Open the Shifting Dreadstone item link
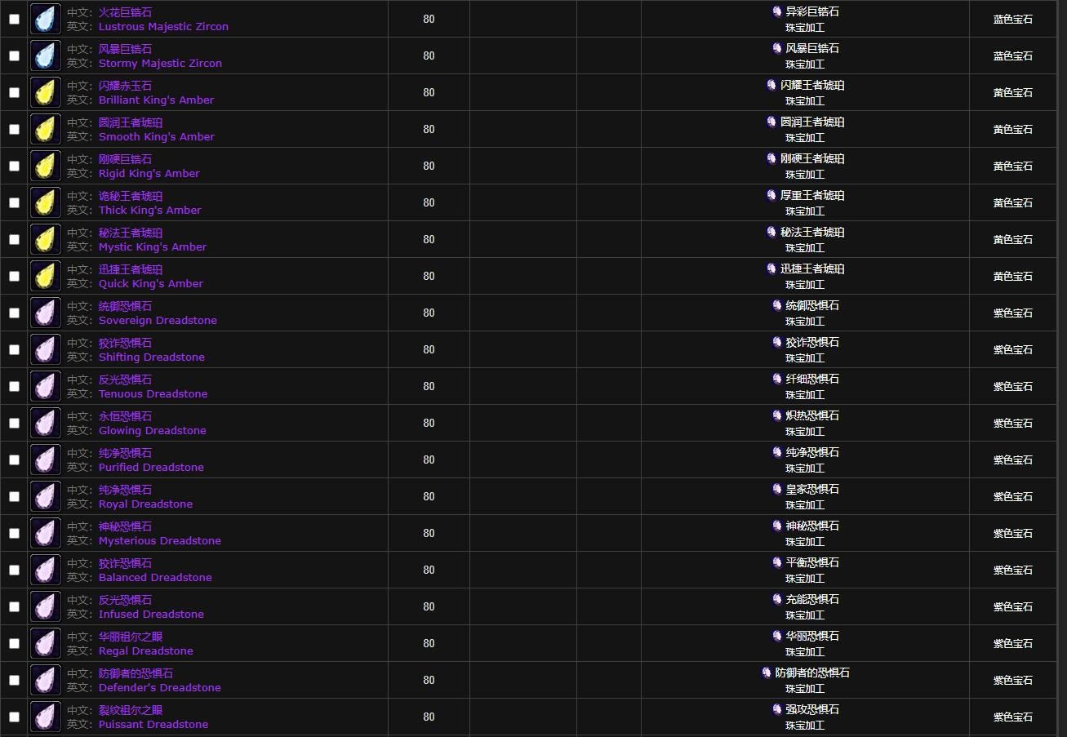Screen dimensions: 1067x737 (x=151, y=357)
